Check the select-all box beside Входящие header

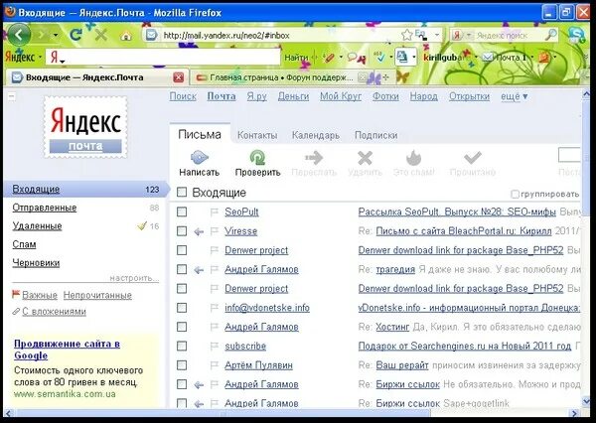pyautogui.click(x=182, y=193)
